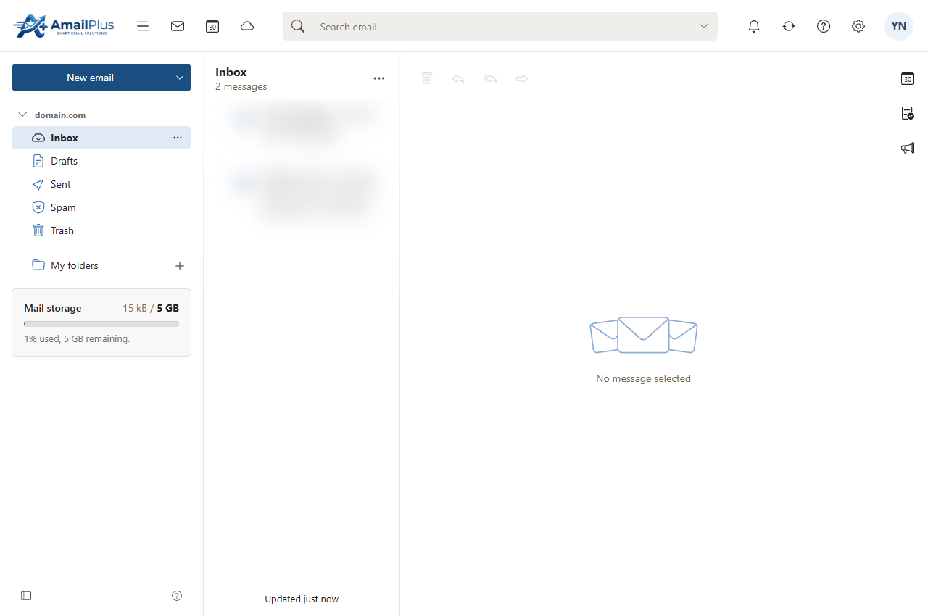Open the Trash folder
The height and width of the screenshot is (616, 928).
101,230
